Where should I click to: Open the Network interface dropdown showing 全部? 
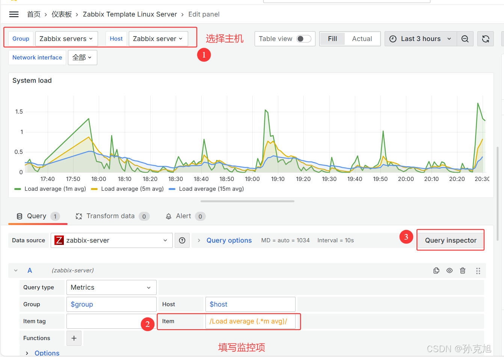coord(83,58)
